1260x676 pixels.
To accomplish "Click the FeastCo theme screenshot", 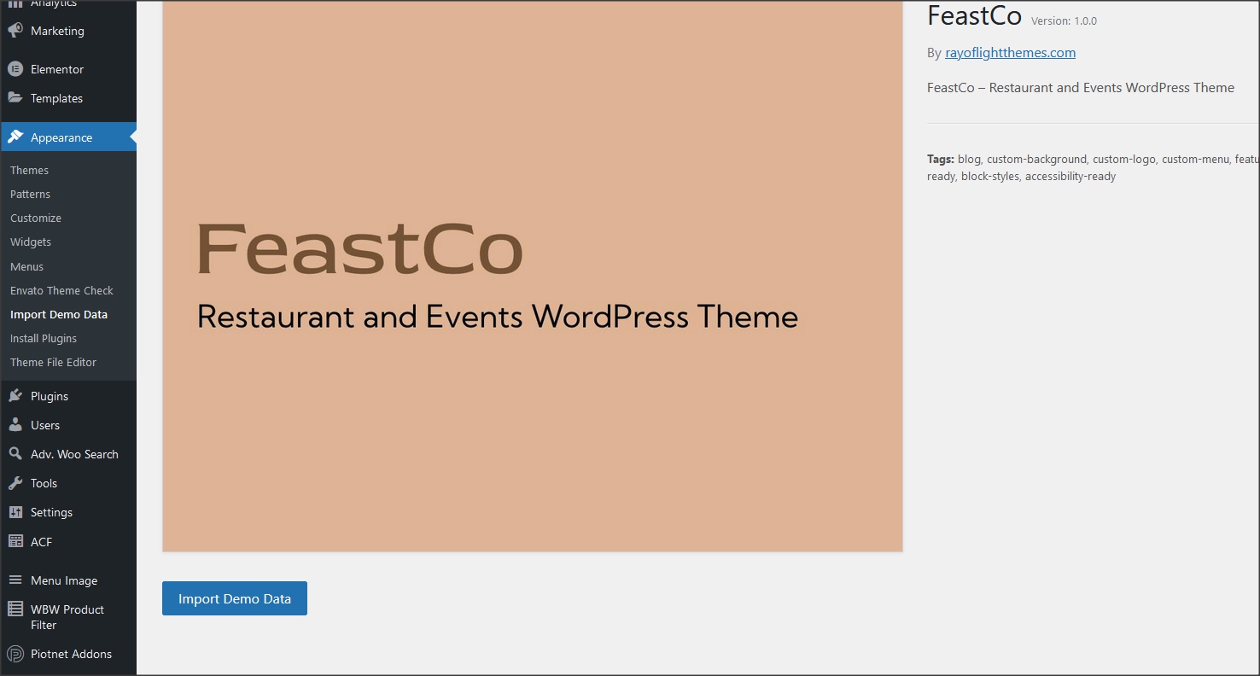I will point(533,276).
